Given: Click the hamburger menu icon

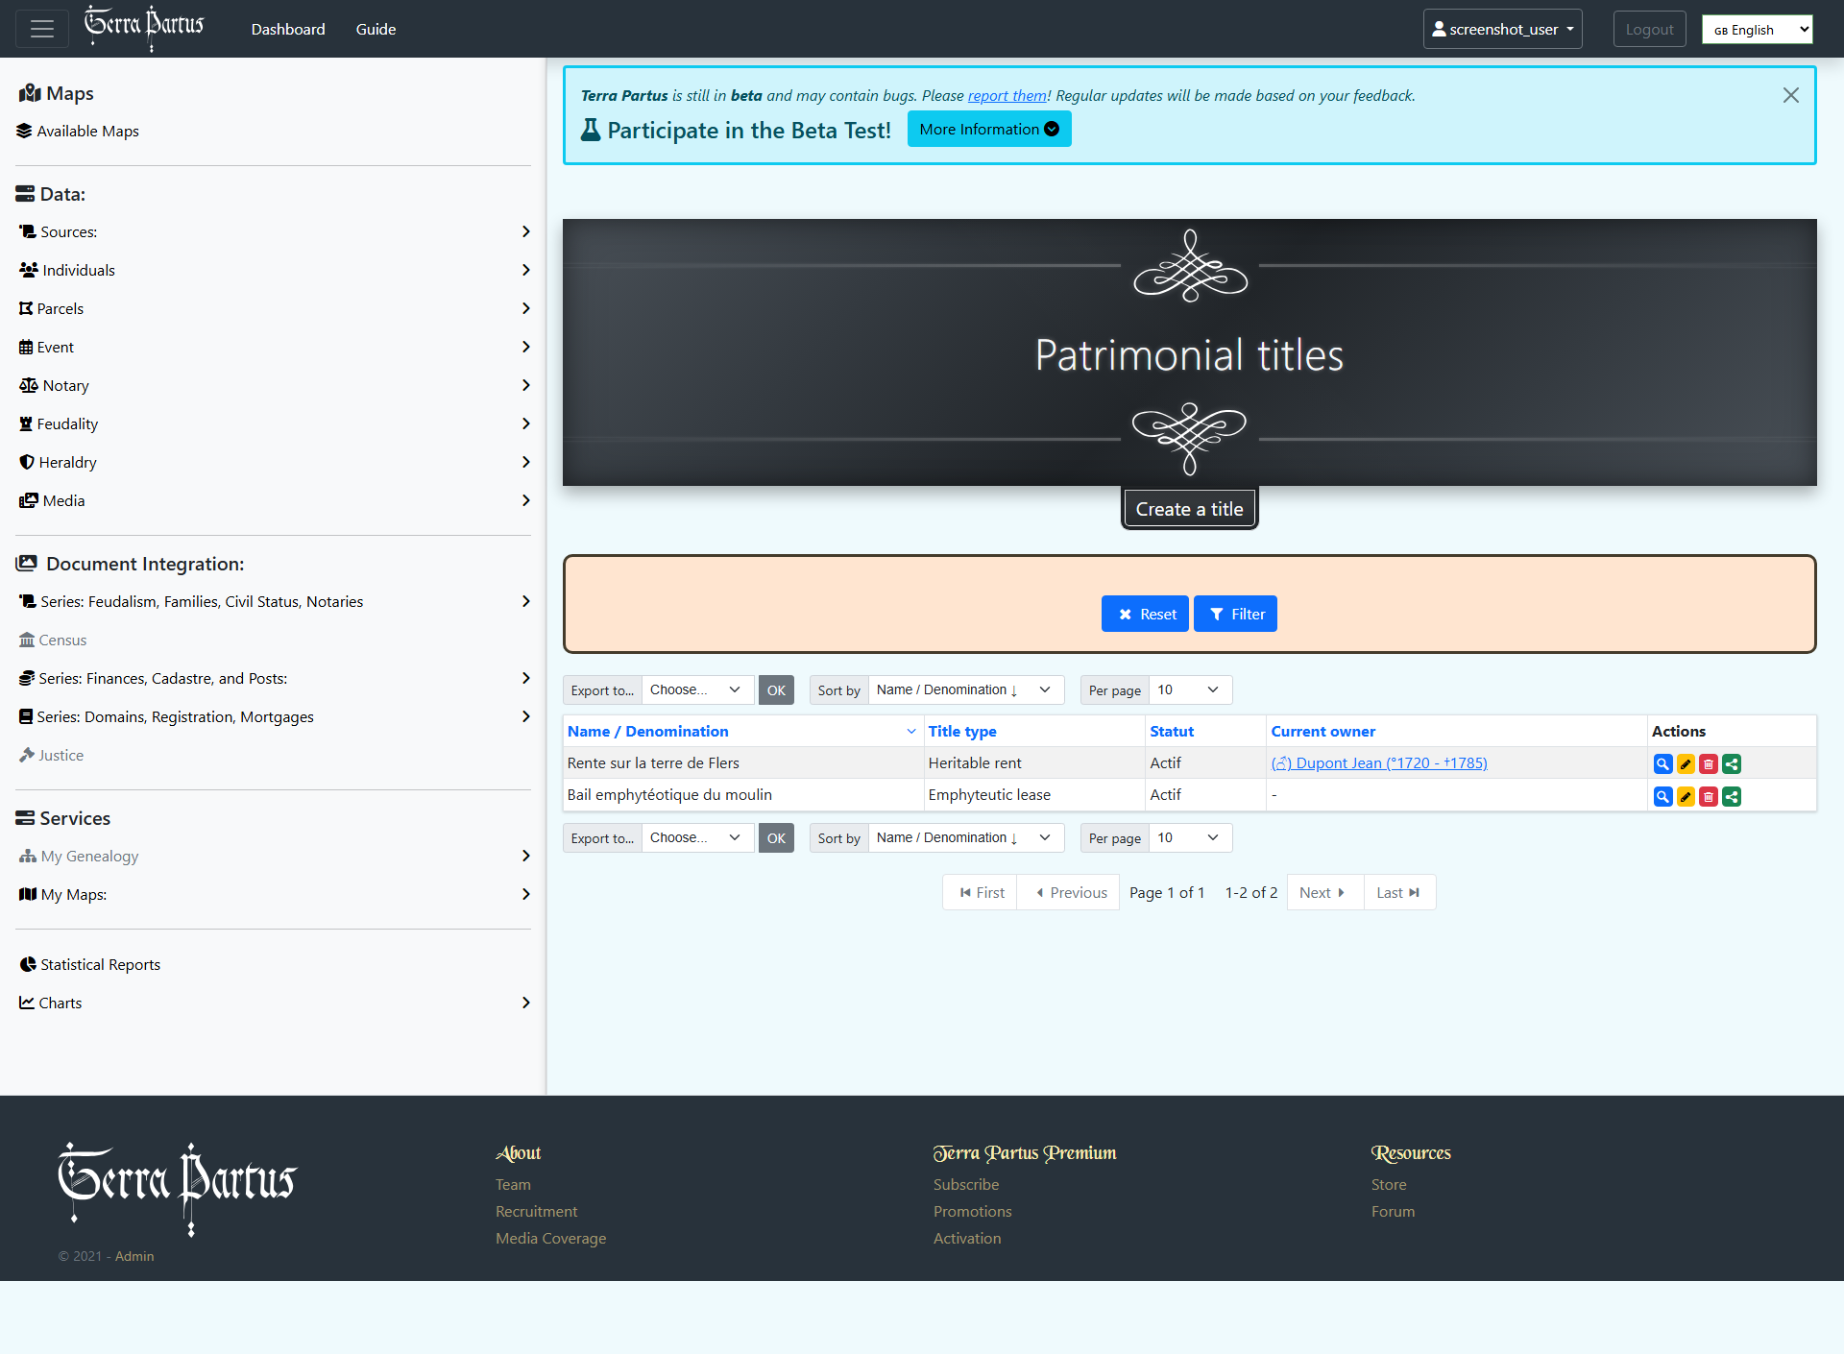Looking at the screenshot, I should tap(42, 29).
